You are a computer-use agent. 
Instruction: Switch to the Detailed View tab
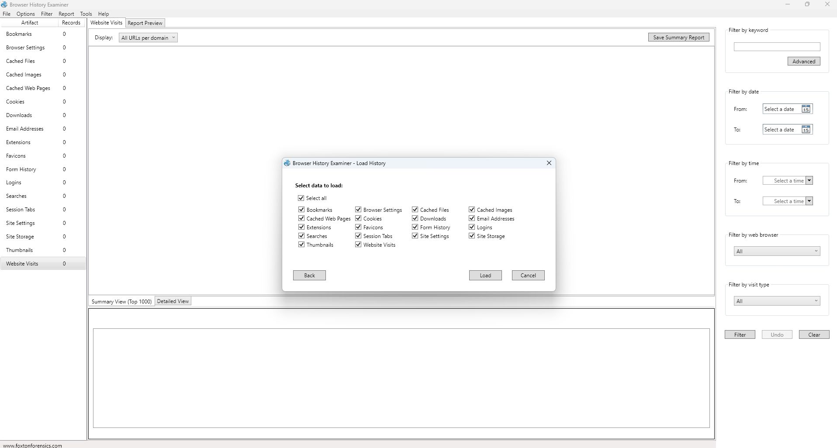[x=173, y=301]
